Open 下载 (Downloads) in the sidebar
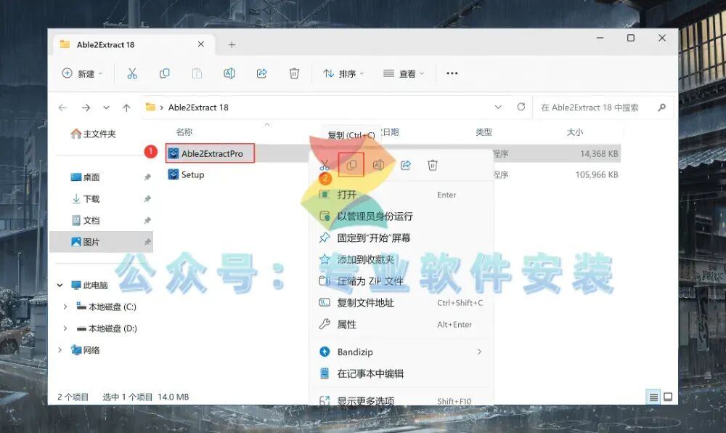The image size is (726, 433). click(x=85, y=198)
